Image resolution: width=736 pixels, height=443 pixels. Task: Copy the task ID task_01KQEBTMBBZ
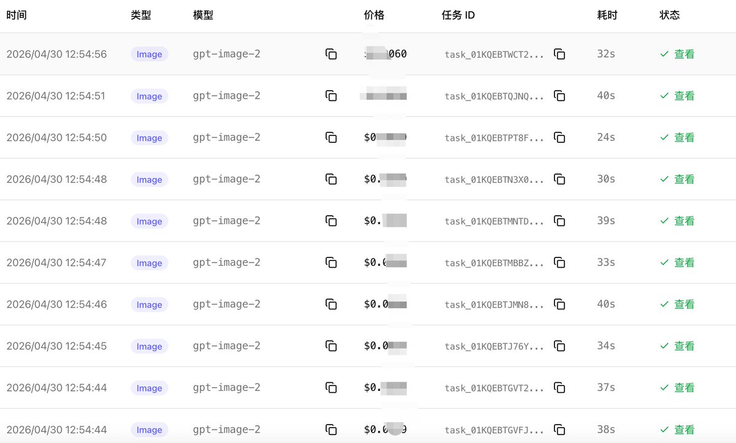[559, 262]
